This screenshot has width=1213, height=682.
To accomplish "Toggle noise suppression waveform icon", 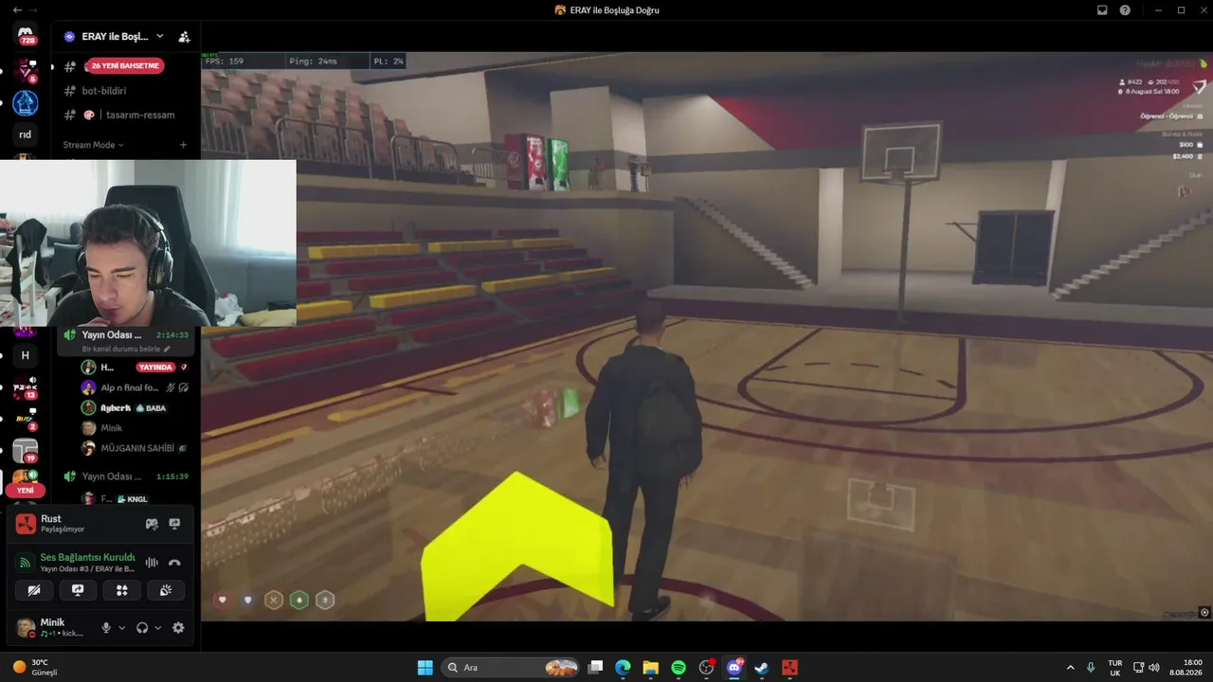I will [x=152, y=563].
